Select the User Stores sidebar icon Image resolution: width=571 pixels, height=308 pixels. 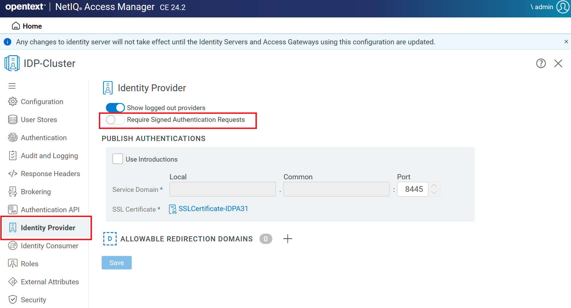[12, 120]
